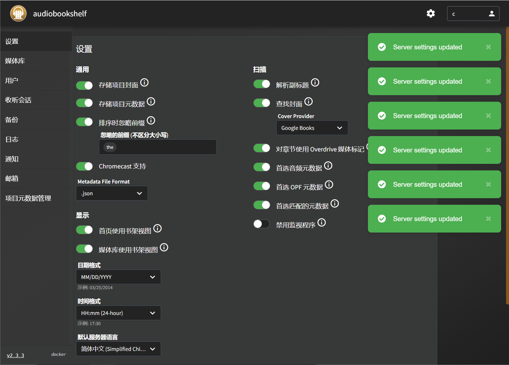The image size is (509, 365).
Task: Open 用户 in the sidebar
Action: point(36,80)
